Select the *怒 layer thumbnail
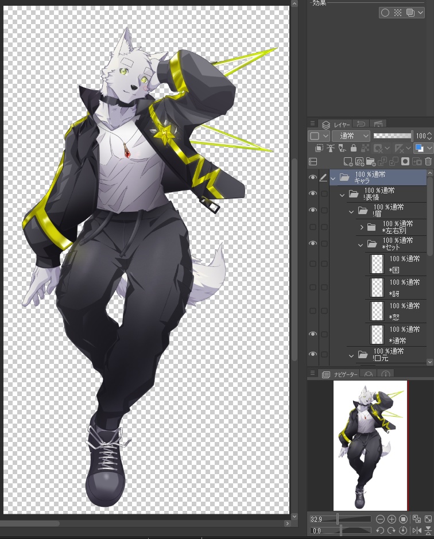This screenshot has width=434, height=539. pyautogui.click(x=377, y=311)
